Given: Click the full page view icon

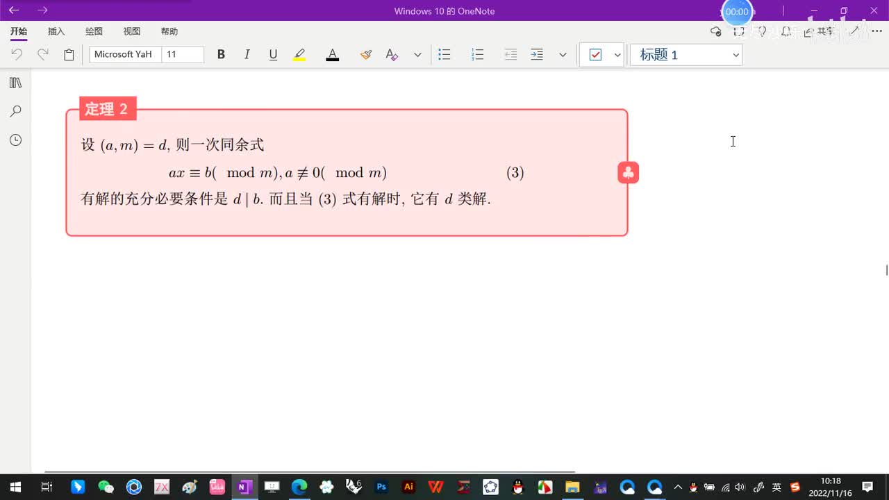Looking at the screenshot, I should [x=739, y=31].
